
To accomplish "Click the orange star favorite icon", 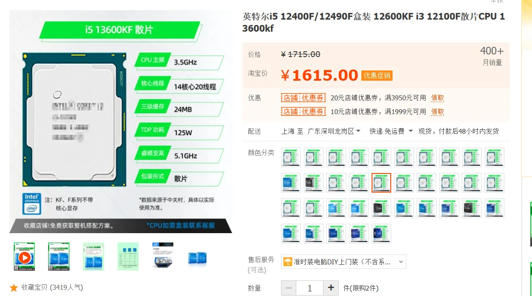I will tap(13, 288).
